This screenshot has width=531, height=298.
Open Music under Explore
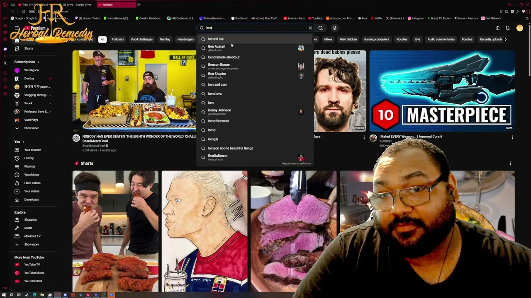[x=29, y=228]
